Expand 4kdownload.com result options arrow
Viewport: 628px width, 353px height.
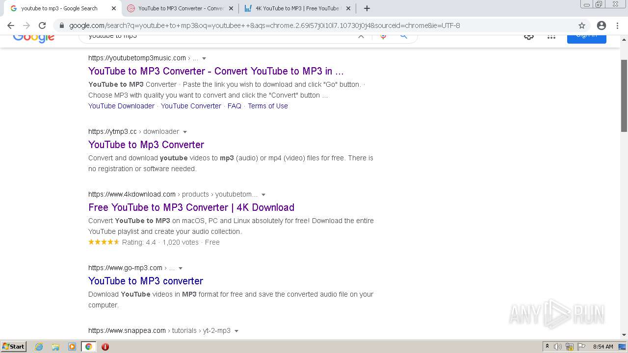[x=263, y=195]
